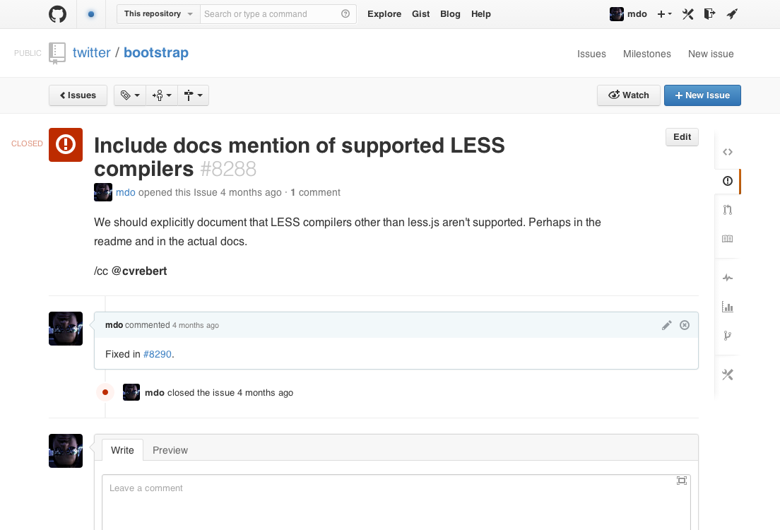Viewport: 780px width, 530px height.
Task: Open the Network fork sidebar icon
Action: pyautogui.click(x=727, y=336)
